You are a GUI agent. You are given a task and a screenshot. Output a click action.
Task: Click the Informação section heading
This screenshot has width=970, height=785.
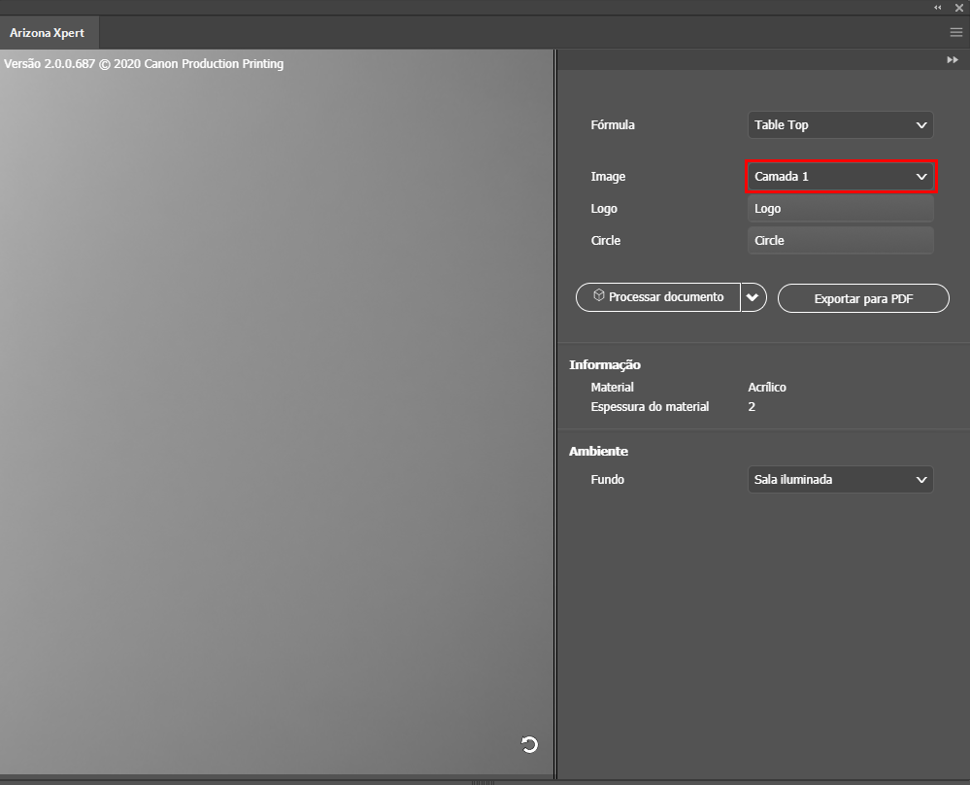[x=604, y=364]
